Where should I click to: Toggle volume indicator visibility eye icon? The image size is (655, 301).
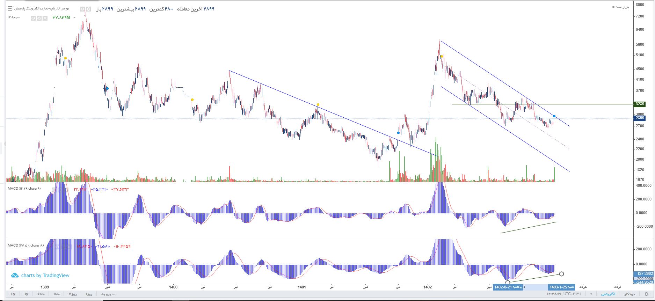coord(33,18)
